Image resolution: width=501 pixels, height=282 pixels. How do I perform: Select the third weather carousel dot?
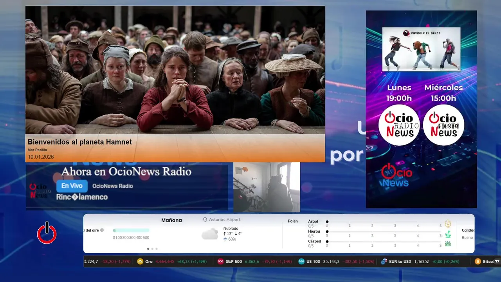pos(157,249)
